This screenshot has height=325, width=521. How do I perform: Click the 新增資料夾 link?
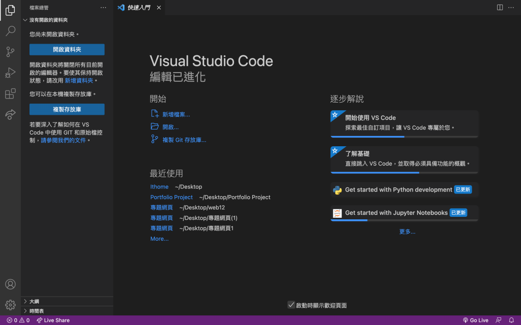(x=79, y=81)
